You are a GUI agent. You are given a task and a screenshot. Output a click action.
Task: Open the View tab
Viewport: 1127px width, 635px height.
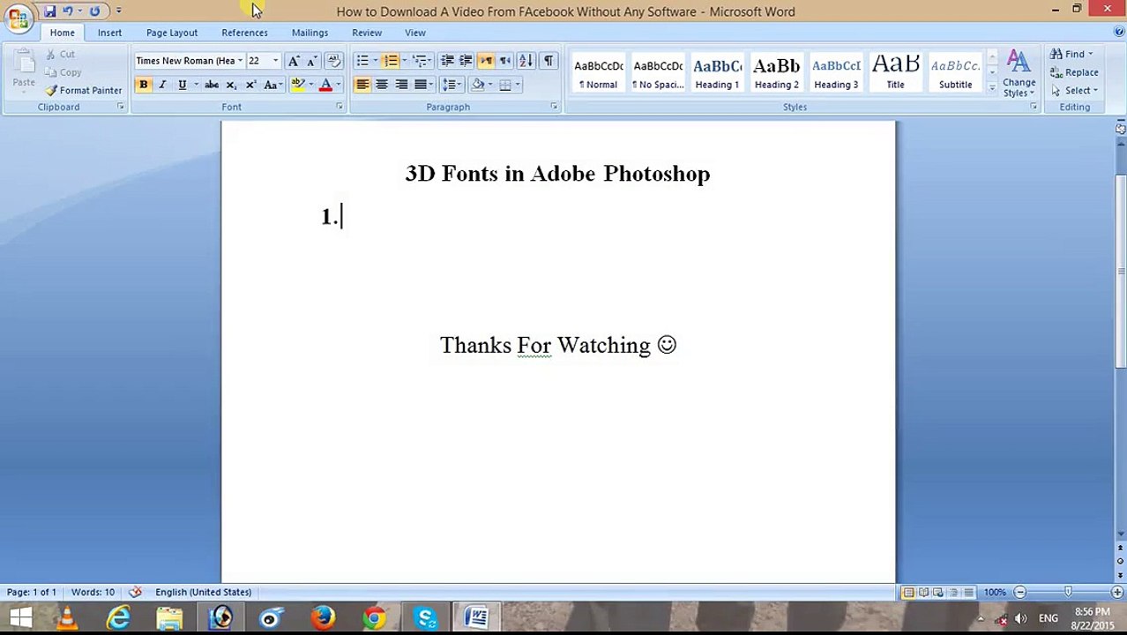415,33
